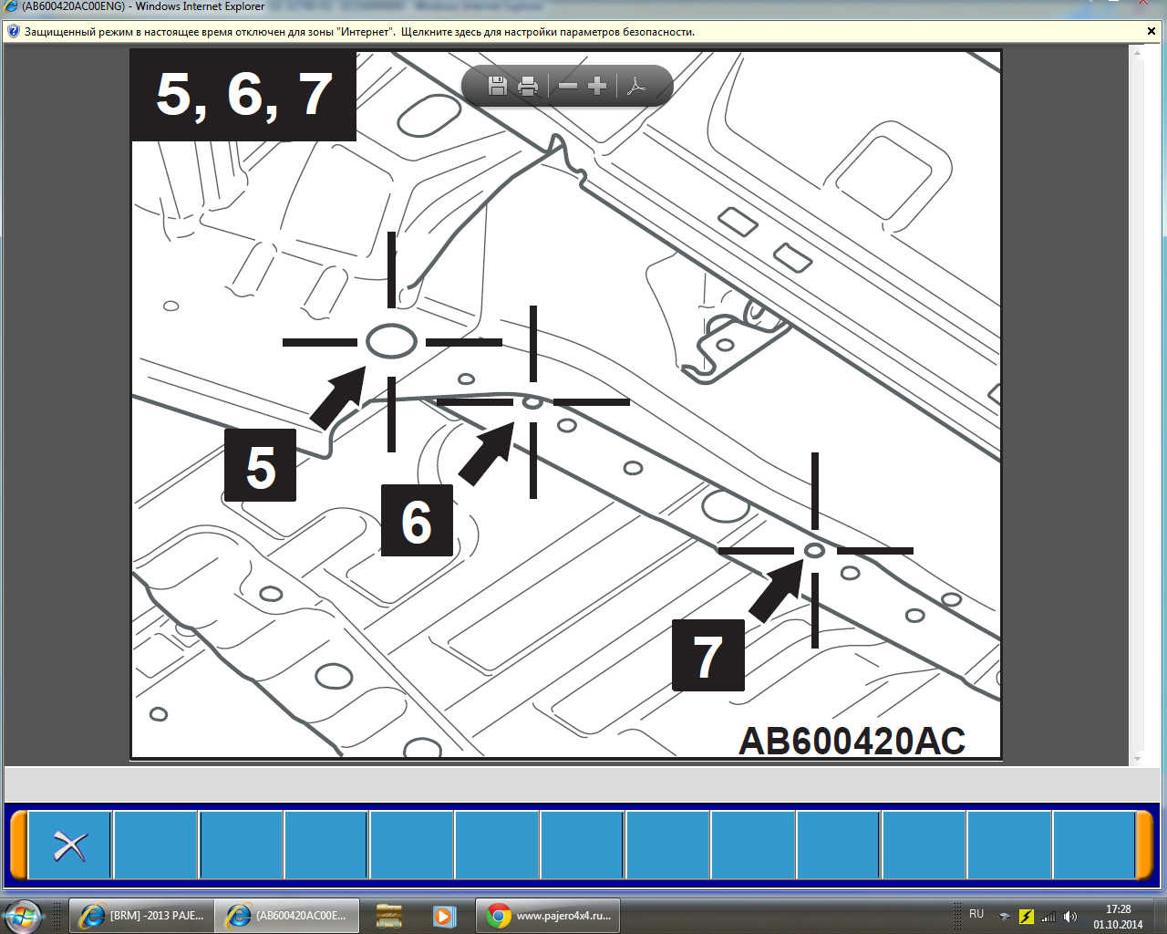Save the PDF using the floppy disk icon
The height and width of the screenshot is (934, 1167).
click(x=498, y=86)
